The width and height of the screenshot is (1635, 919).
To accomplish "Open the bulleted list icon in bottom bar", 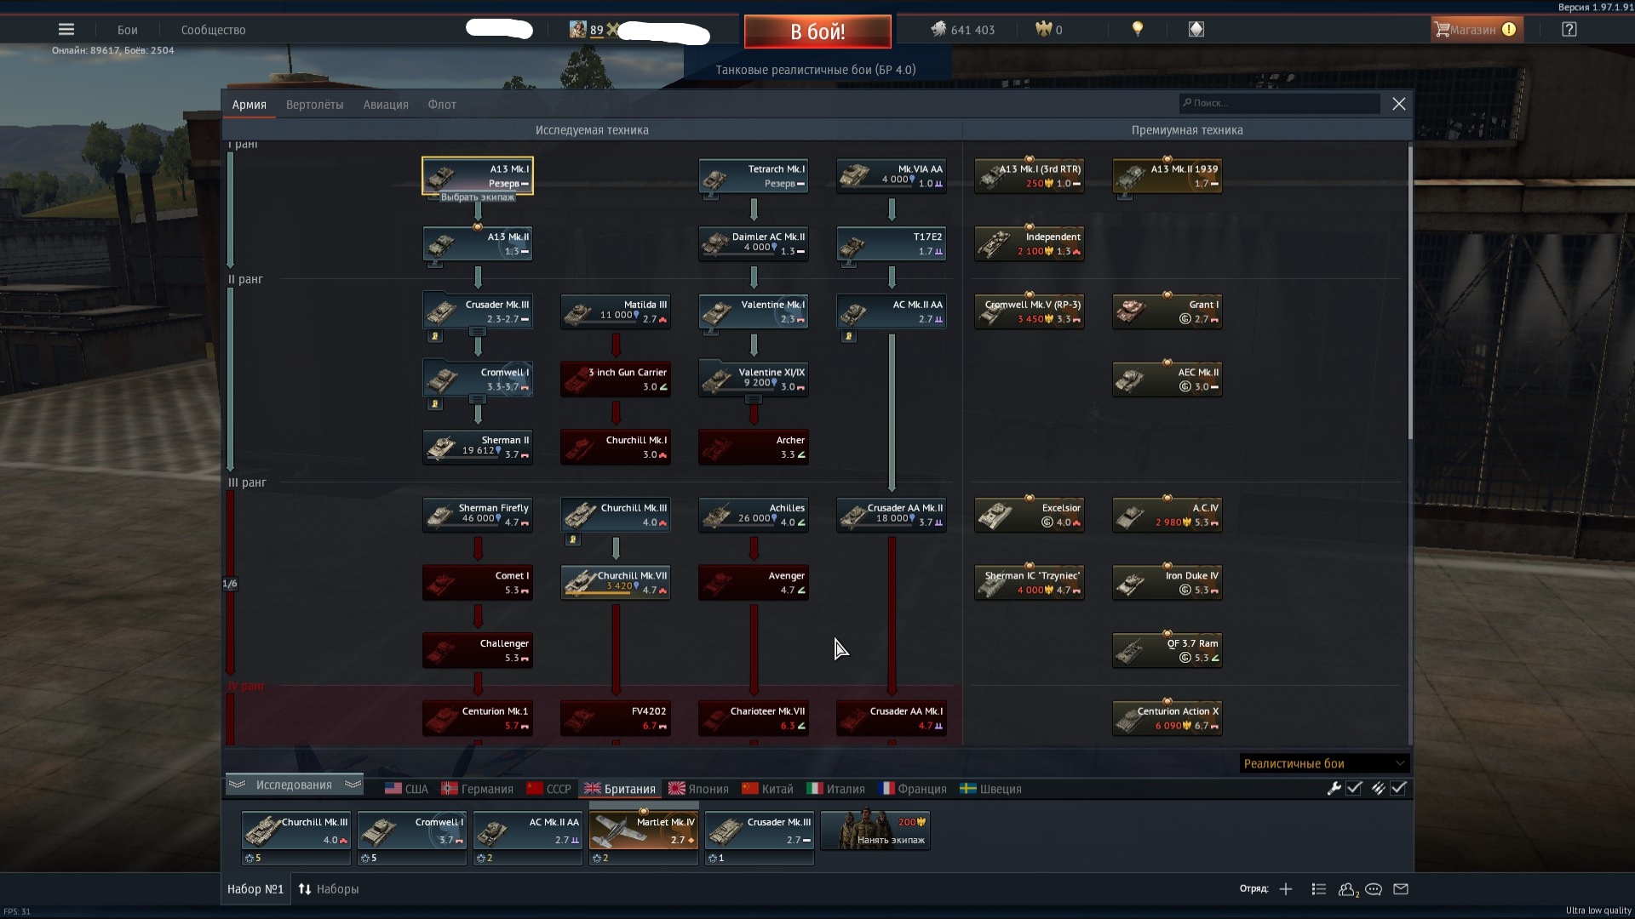I will point(1319,889).
